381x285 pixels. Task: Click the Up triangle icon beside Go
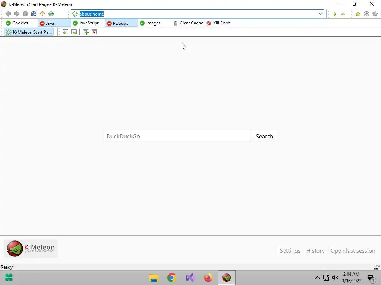coord(343,14)
